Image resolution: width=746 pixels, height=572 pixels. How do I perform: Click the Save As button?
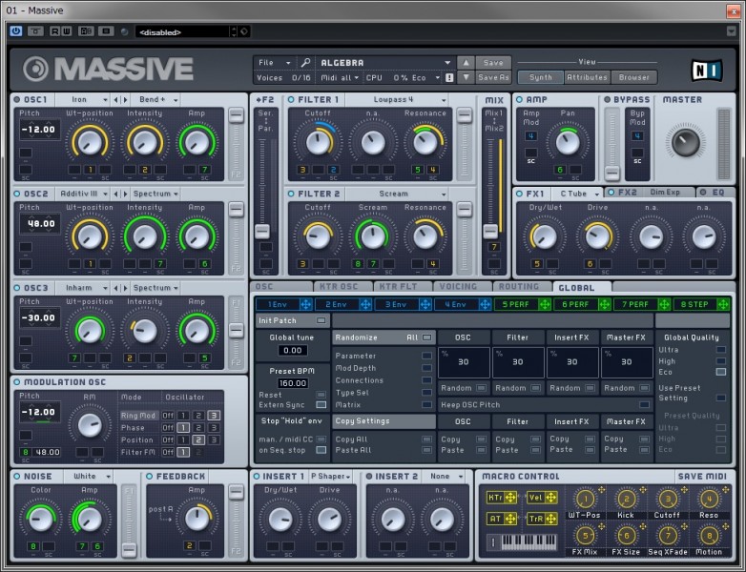(x=493, y=77)
